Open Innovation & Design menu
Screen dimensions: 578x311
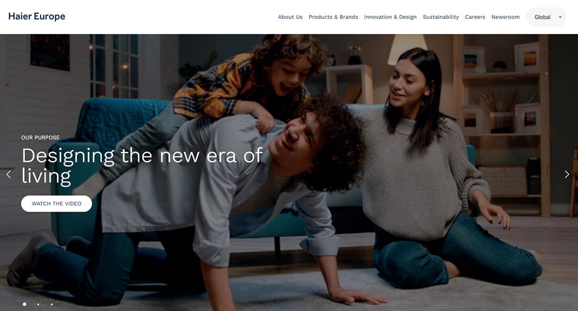tap(390, 17)
